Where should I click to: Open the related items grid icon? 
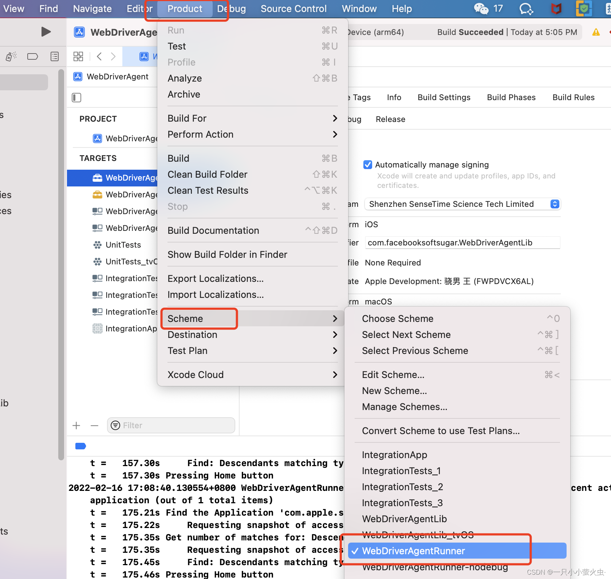coord(78,56)
